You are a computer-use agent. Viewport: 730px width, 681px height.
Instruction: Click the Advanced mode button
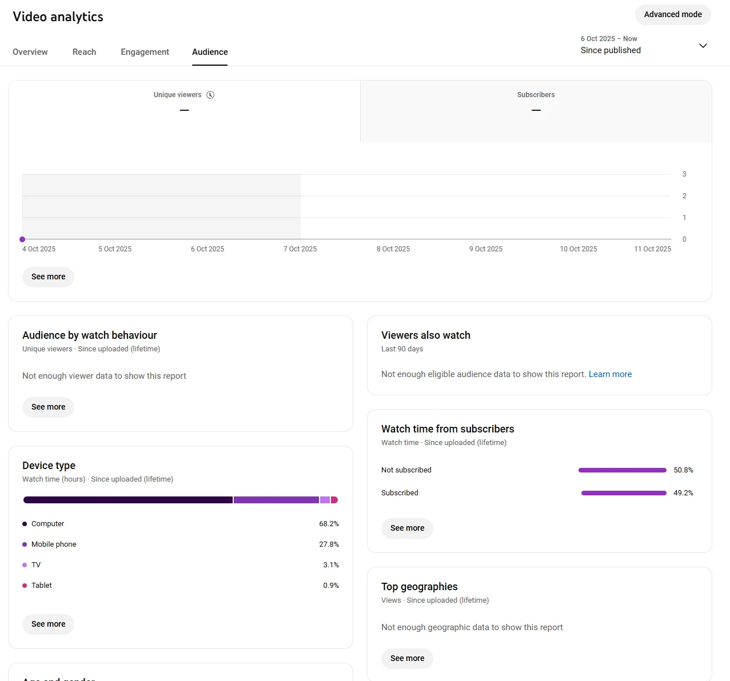tap(673, 15)
